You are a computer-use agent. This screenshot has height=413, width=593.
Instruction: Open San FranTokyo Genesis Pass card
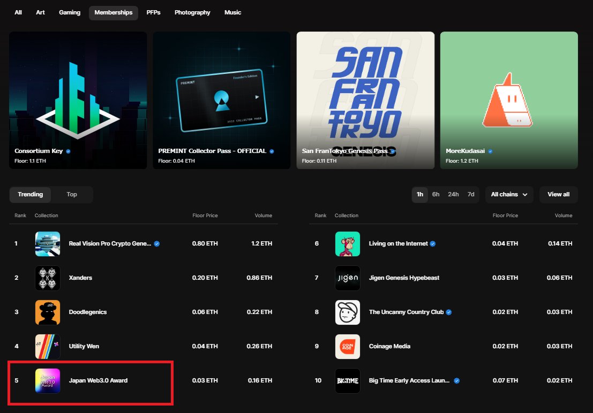click(x=365, y=100)
